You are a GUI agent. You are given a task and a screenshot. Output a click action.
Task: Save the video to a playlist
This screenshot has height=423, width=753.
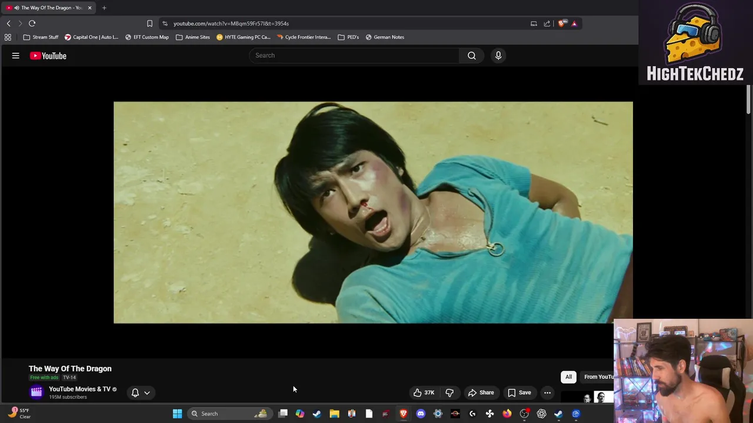pos(519,392)
